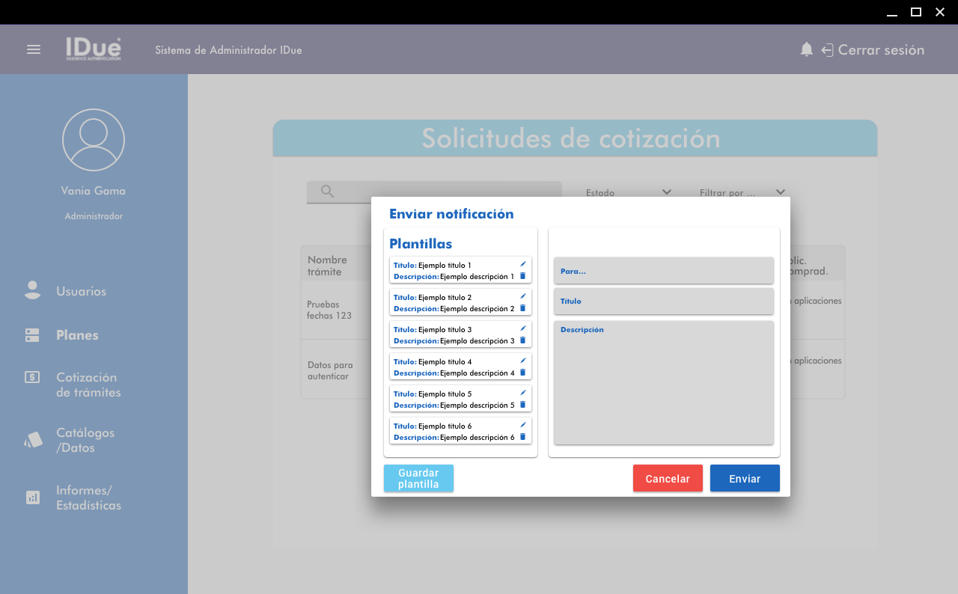Delete template Ejemplo título 4 trash icon
Screen dimensions: 958x594
522,373
